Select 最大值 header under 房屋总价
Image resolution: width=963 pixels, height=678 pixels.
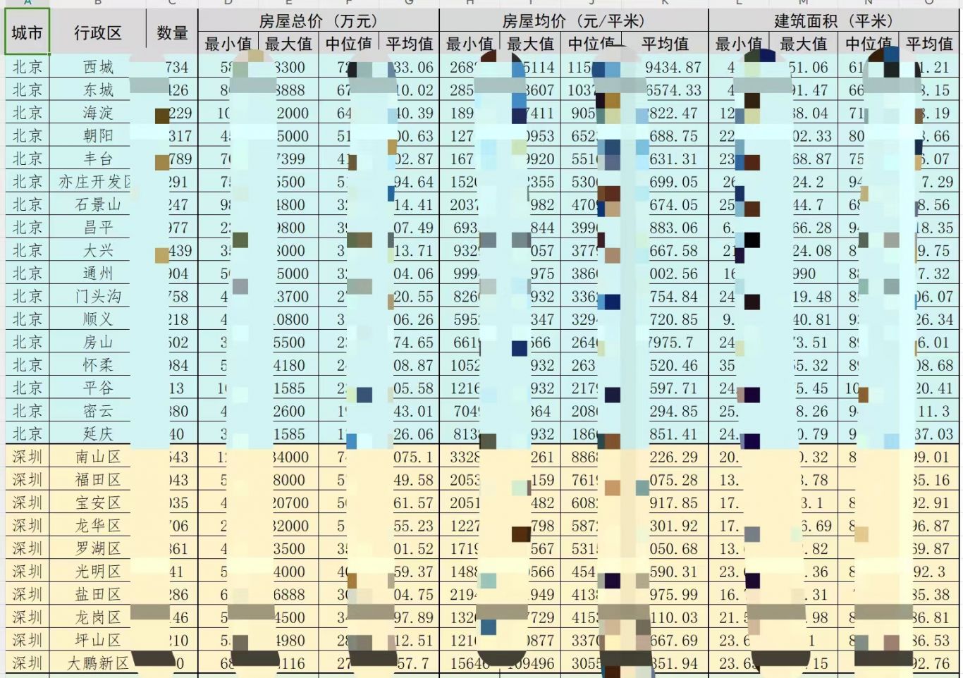(288, 44)
